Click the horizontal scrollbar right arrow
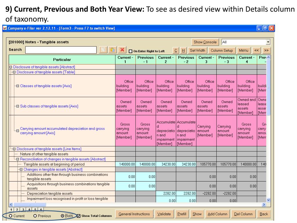 264,204
